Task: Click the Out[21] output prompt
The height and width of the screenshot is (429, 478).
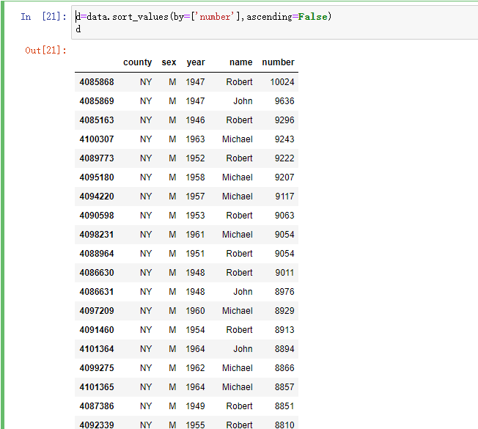Action: coord(45,51)
